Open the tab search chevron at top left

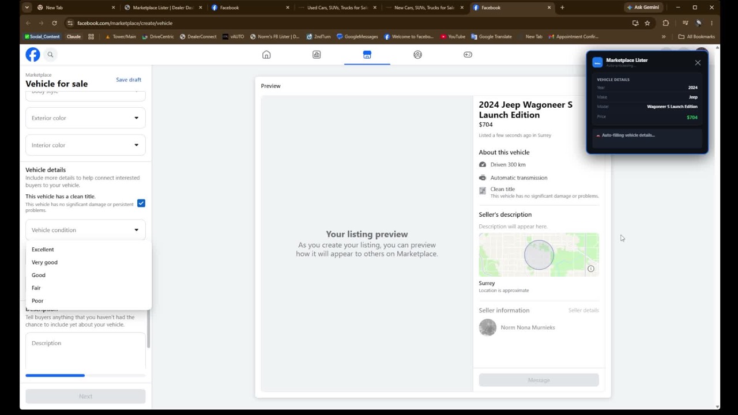tap(27, 7)
